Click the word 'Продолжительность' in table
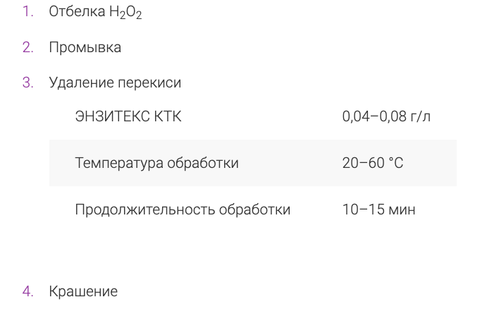 point(145,210)
